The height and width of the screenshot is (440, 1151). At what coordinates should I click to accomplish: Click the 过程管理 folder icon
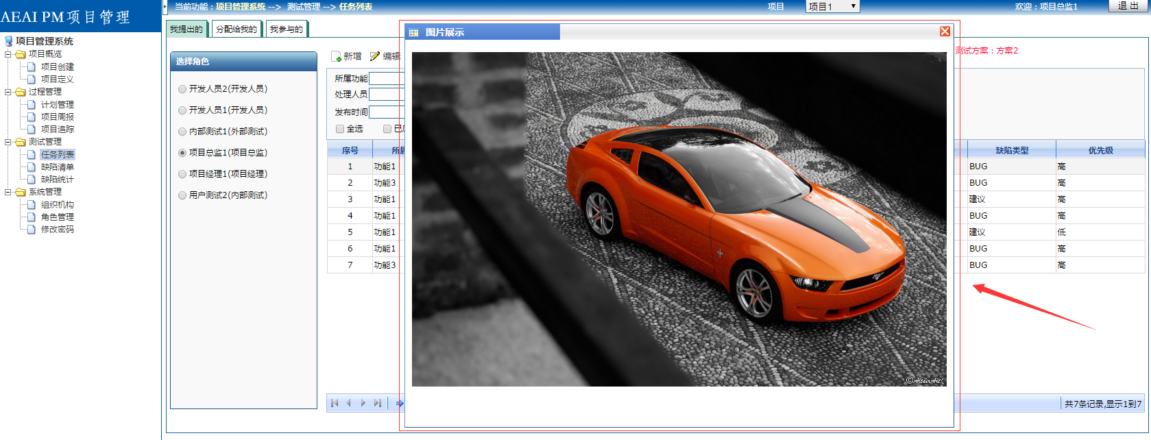point(21,92)
